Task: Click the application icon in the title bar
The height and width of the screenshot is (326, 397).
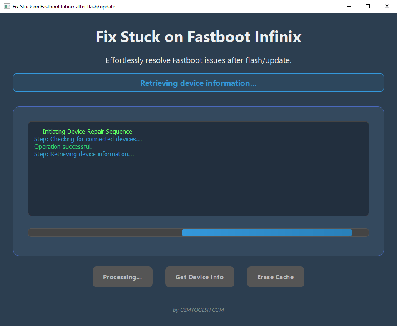Action: coord(6,6)
